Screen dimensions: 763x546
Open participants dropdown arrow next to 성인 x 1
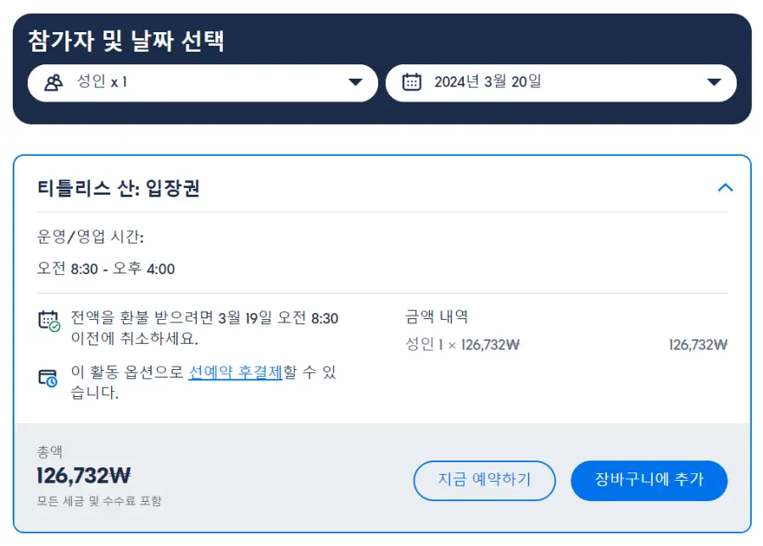[356, 82]
